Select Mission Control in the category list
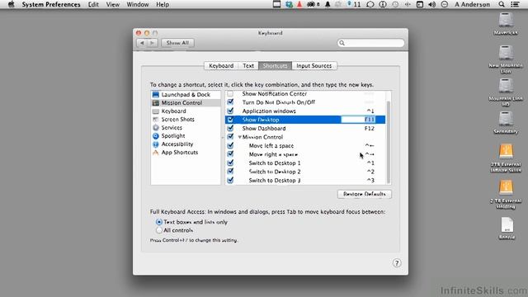This screenshot has width=528, height=297. [186, 102]
